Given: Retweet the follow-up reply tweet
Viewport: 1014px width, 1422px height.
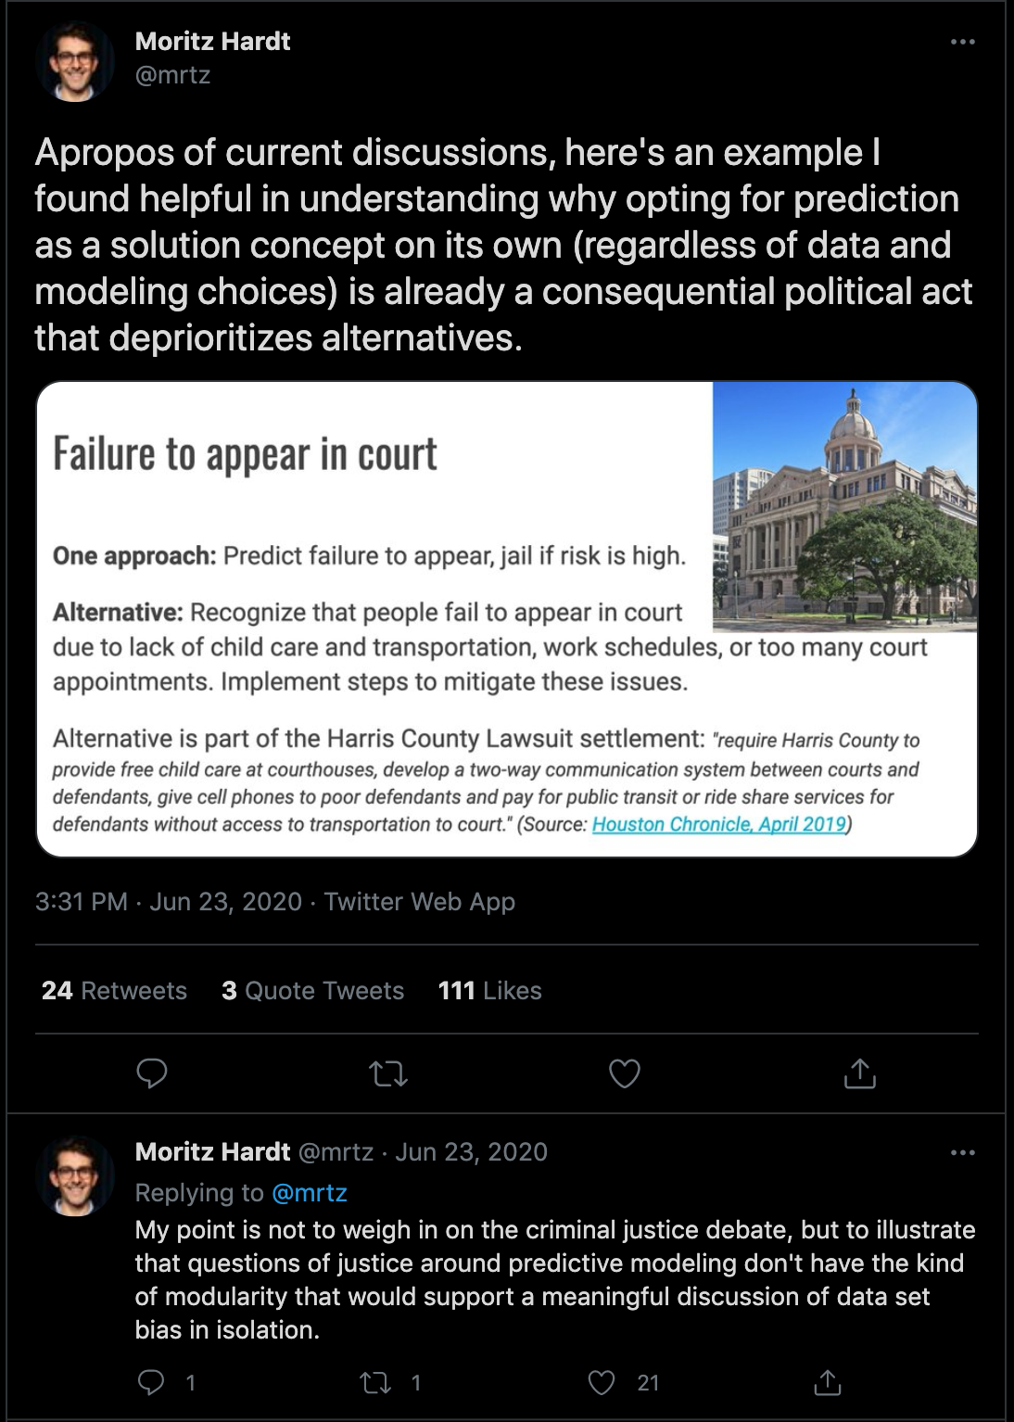Looking at the screenshot, I should (376, 1383).
